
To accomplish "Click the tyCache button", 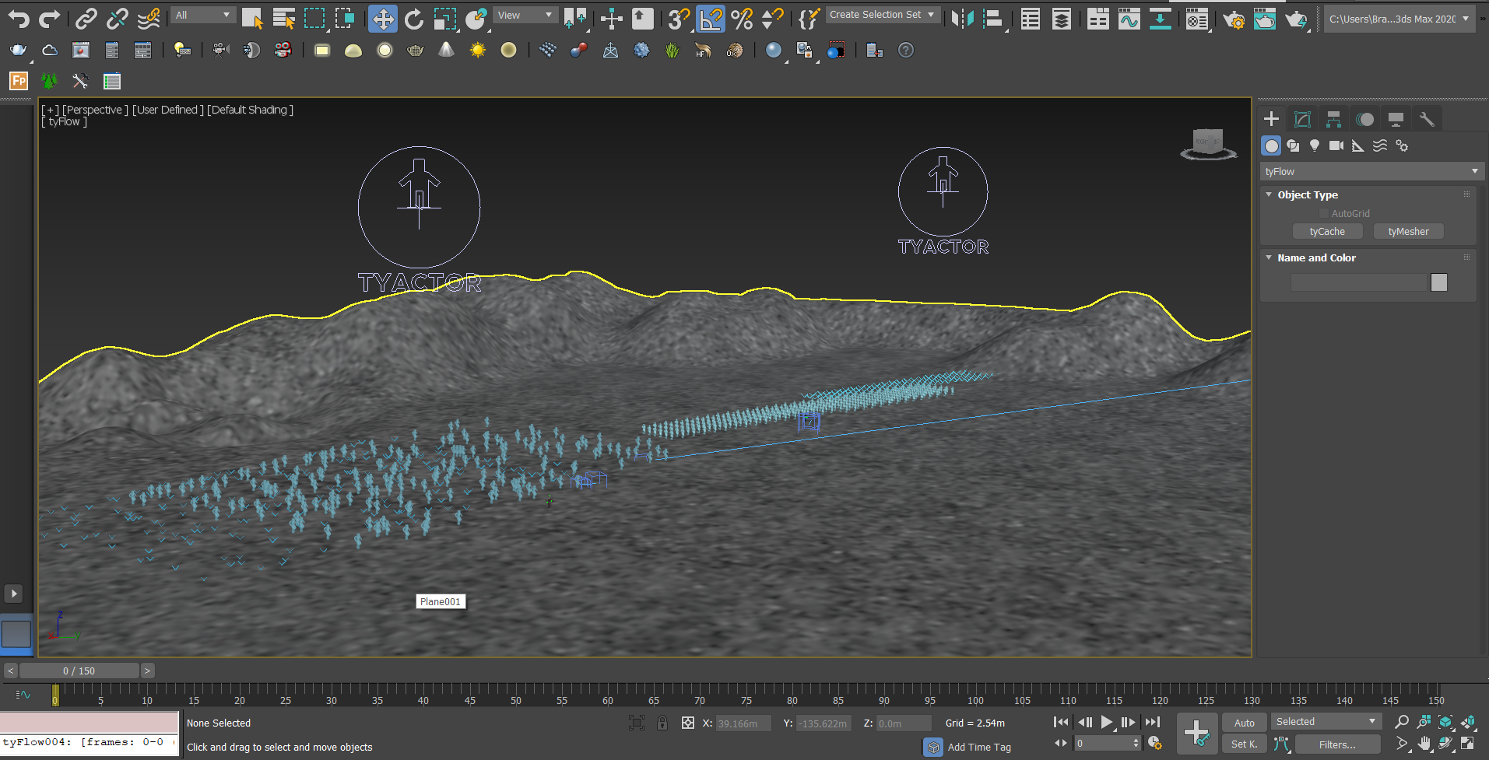I will pyautogui.click(x=1327, y=231).
